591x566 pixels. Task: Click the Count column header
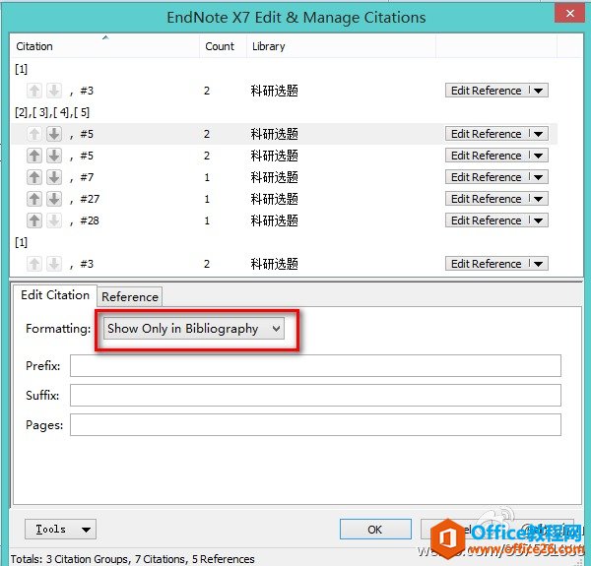[x=220, y=46]
